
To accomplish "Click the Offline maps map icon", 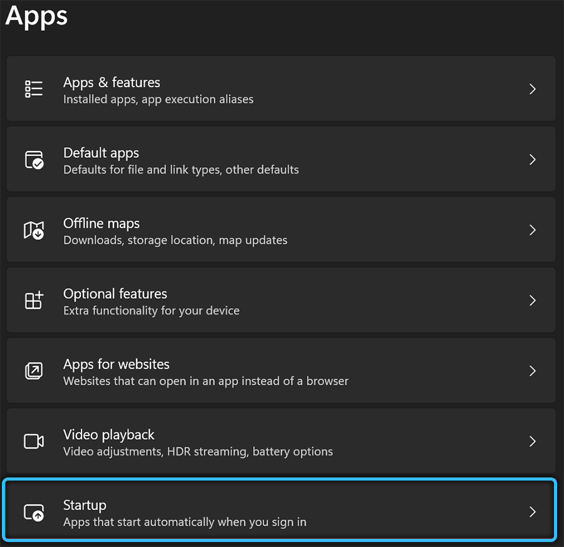I will 34,230.
